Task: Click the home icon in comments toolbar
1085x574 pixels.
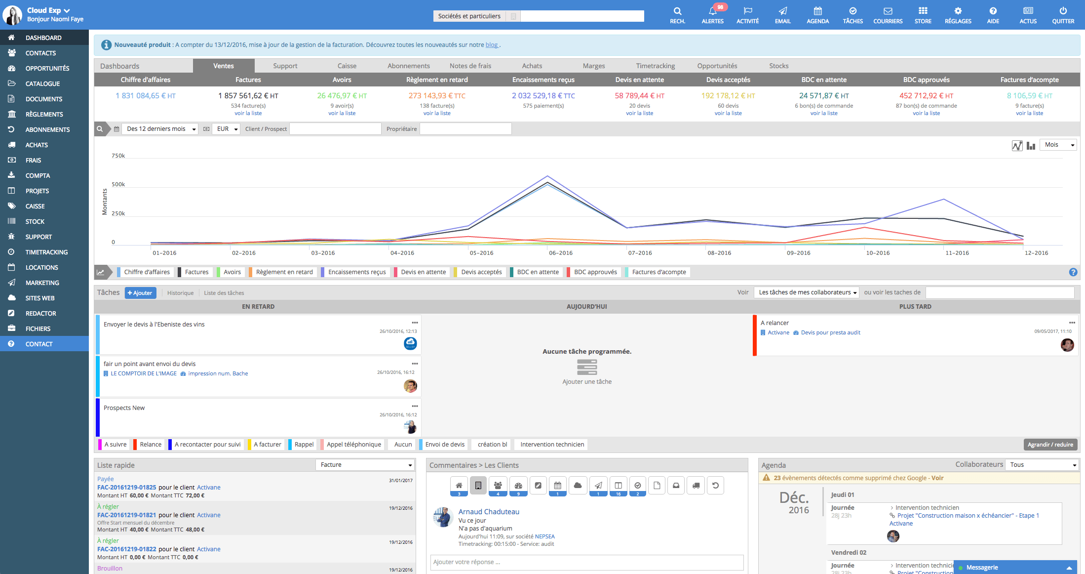Action: pyautogui.click(x=459, y=486)
